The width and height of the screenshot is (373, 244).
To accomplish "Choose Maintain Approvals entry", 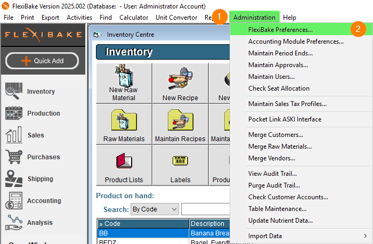I will point(301,65).
